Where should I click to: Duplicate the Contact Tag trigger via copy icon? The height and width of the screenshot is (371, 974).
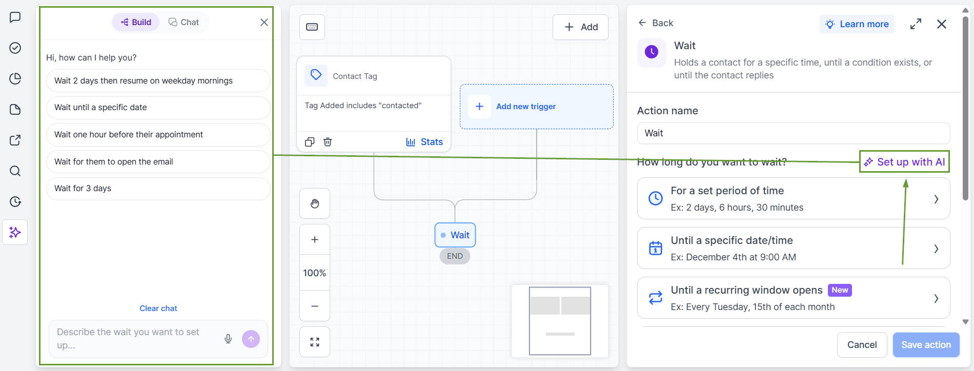coord(310,142)
